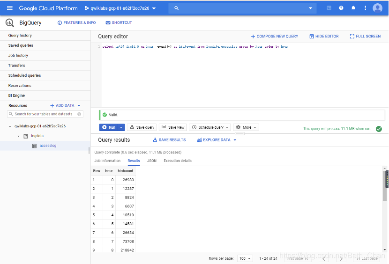
Task: Click the help icon in resource search
Action: click(x=79, y=114)
